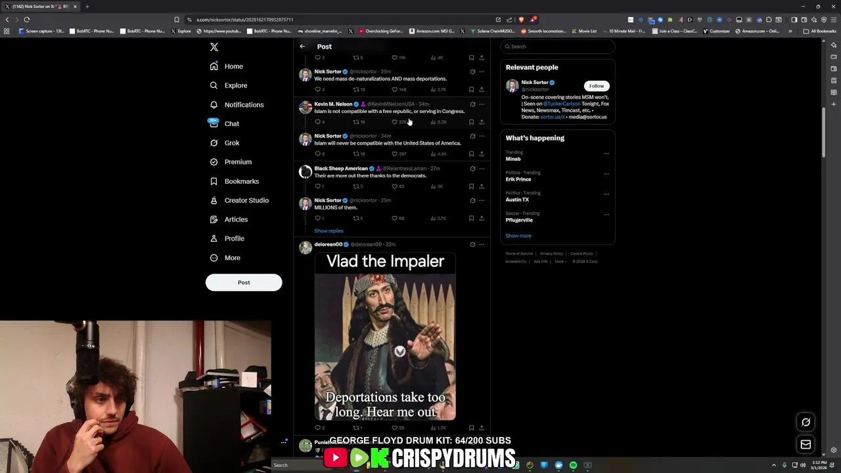Open floating Grok button bottom right

click(806, 422)
